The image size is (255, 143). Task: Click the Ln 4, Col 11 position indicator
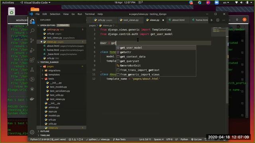[145, 139]
